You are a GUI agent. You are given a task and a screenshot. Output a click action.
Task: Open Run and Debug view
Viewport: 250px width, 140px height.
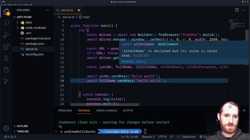(6, 35)
